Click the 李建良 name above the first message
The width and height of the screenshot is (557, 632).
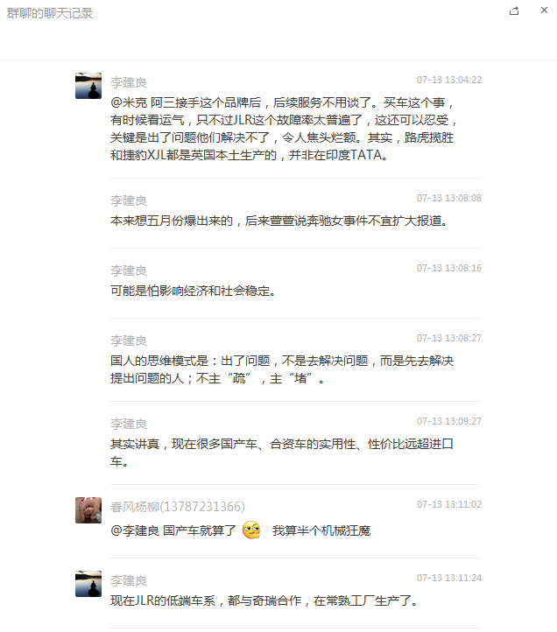click(129, 82)
